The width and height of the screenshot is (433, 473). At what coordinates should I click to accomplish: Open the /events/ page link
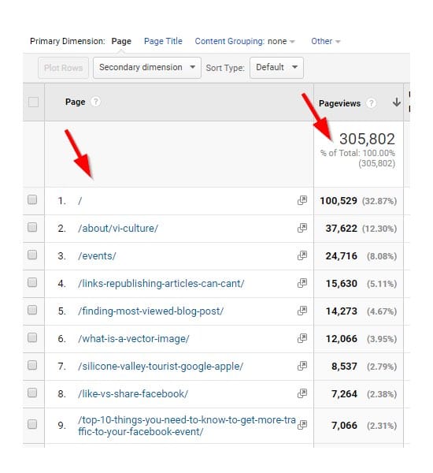pos(97,255)
